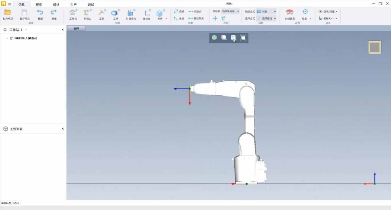Open the 显示/隐藏 (Show/Hide) eye dropdown

click(328, 11)
